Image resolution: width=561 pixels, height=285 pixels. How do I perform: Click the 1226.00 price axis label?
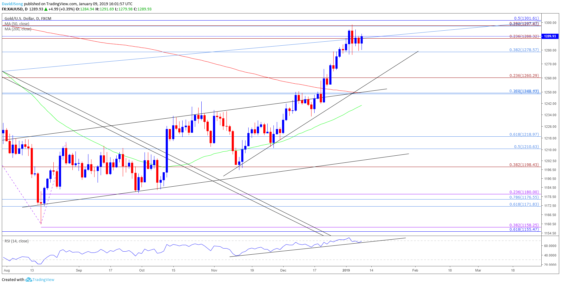[550, 127]
